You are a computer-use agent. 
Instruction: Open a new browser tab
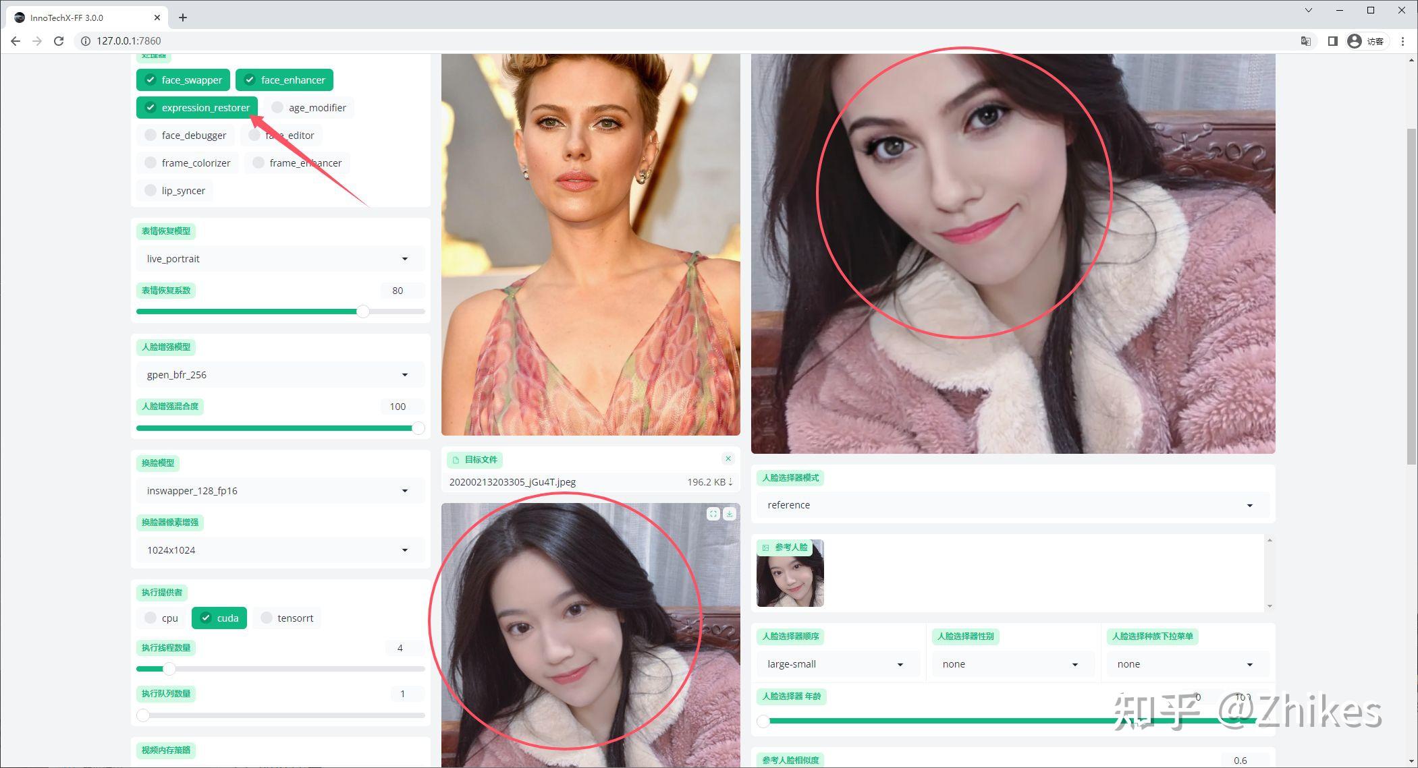coord(183,18)
